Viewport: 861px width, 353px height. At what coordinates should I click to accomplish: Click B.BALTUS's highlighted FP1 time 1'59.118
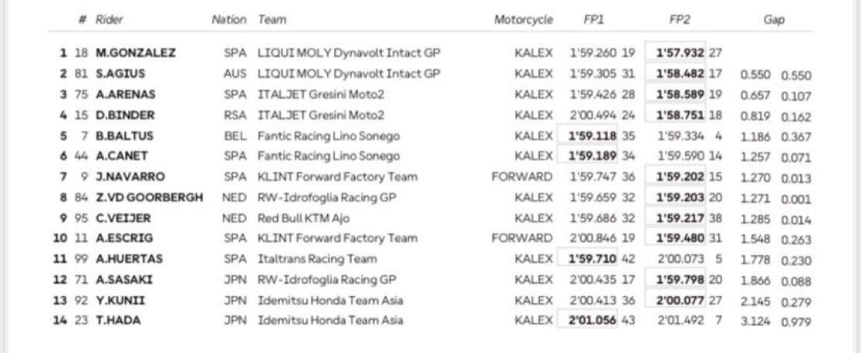point(593,136)
